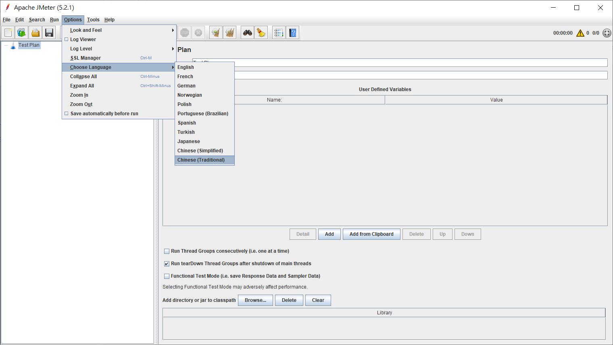Select Japanese language
The image size is (613, 345).
(204, 141)
